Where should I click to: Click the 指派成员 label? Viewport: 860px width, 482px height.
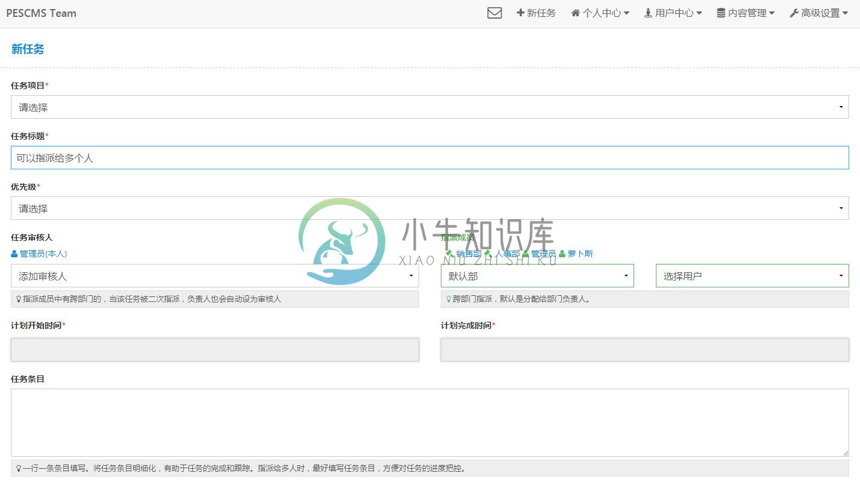(x=458, y=237)
